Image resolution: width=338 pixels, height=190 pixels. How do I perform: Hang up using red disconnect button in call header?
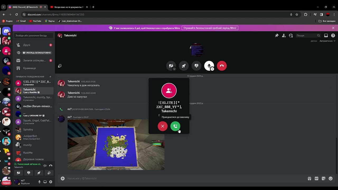click(x=222, y=66)
